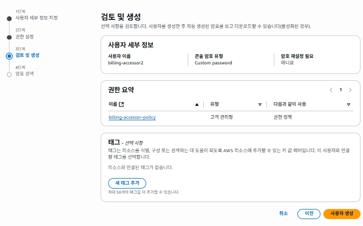Select the active 3단계 step radio indicator
This screenshot has height=226, width=363.
[x=9, y=56]
